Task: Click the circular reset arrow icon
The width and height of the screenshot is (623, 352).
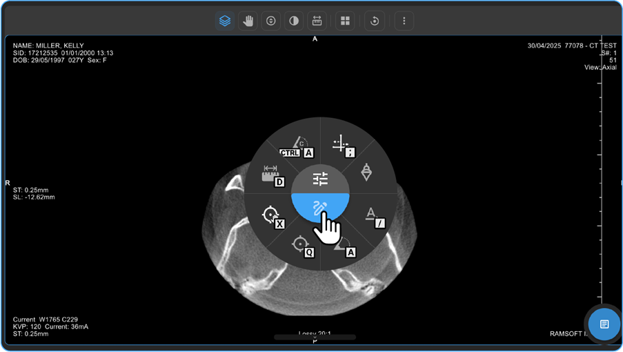Action: [x=375, y=21]
